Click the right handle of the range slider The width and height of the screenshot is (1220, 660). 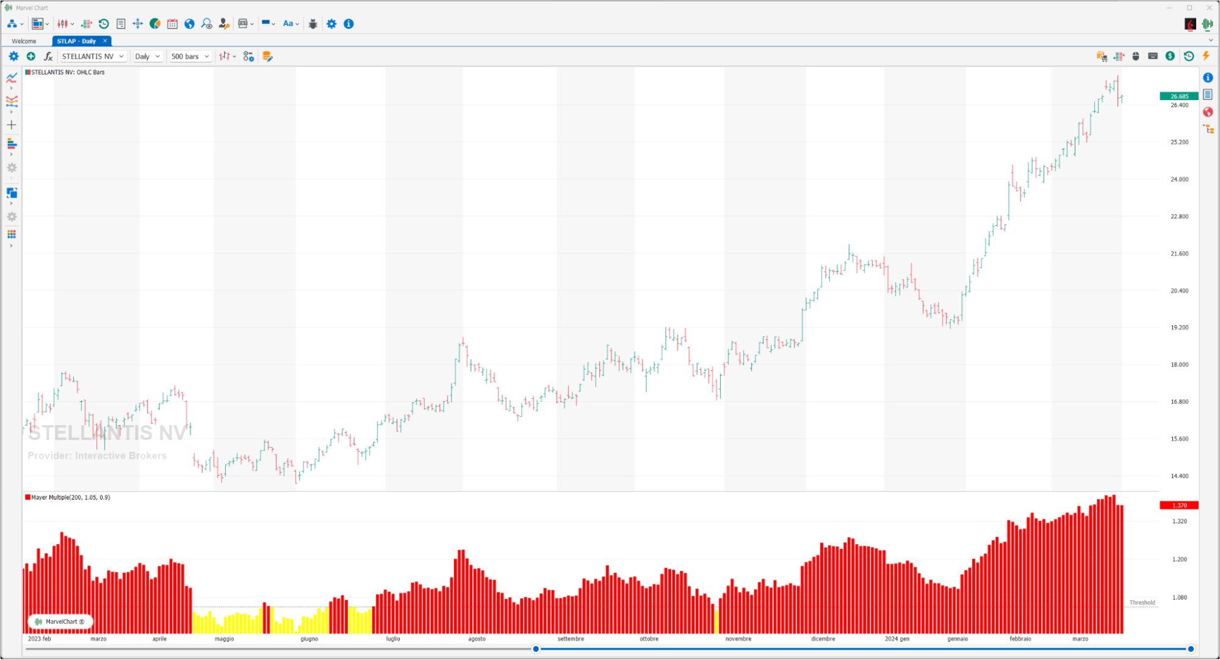point(1191,649)
